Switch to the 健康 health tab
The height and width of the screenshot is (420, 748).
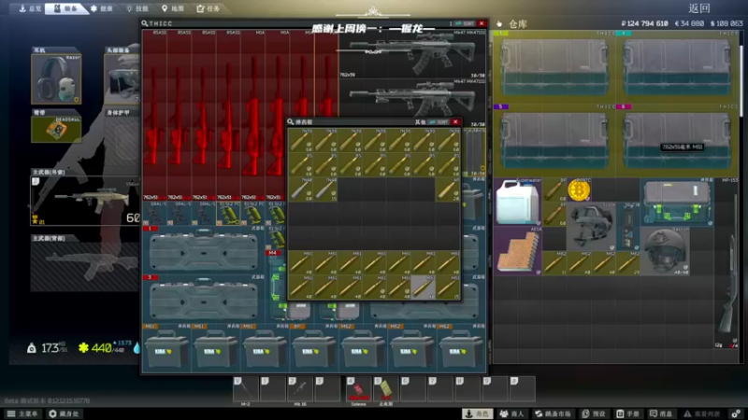tap(102, 8)
